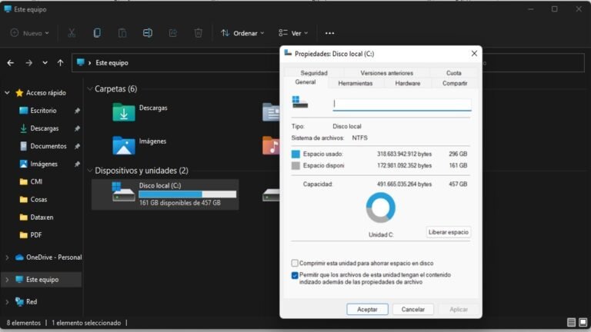591x332 pixels.
Task: Switch to the Cuota tab
Action: click(454, 73)
